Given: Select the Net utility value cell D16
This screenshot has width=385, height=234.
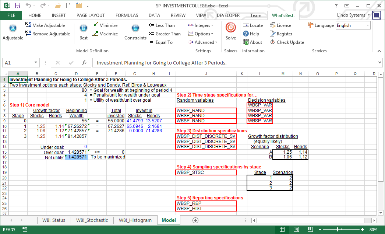Looking at the screenshot, I should click(x=76, y=157).
